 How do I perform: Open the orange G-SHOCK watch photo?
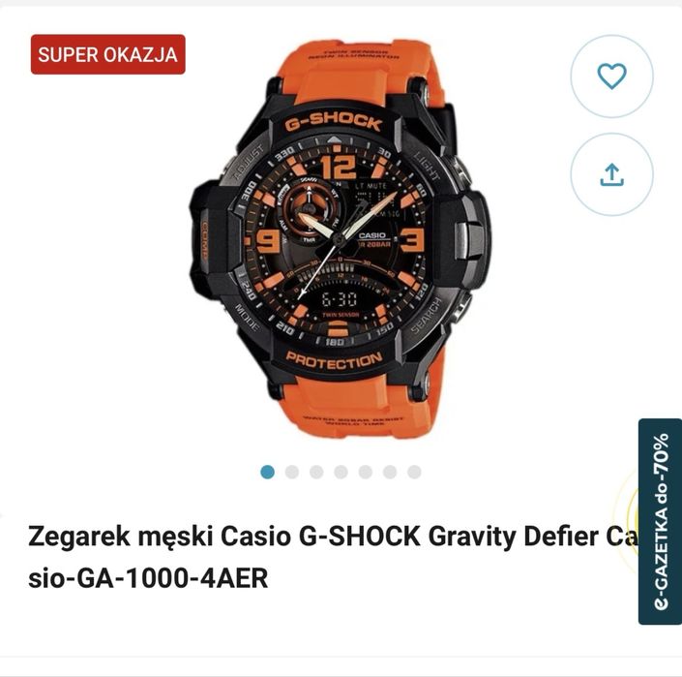pos(341,238)
